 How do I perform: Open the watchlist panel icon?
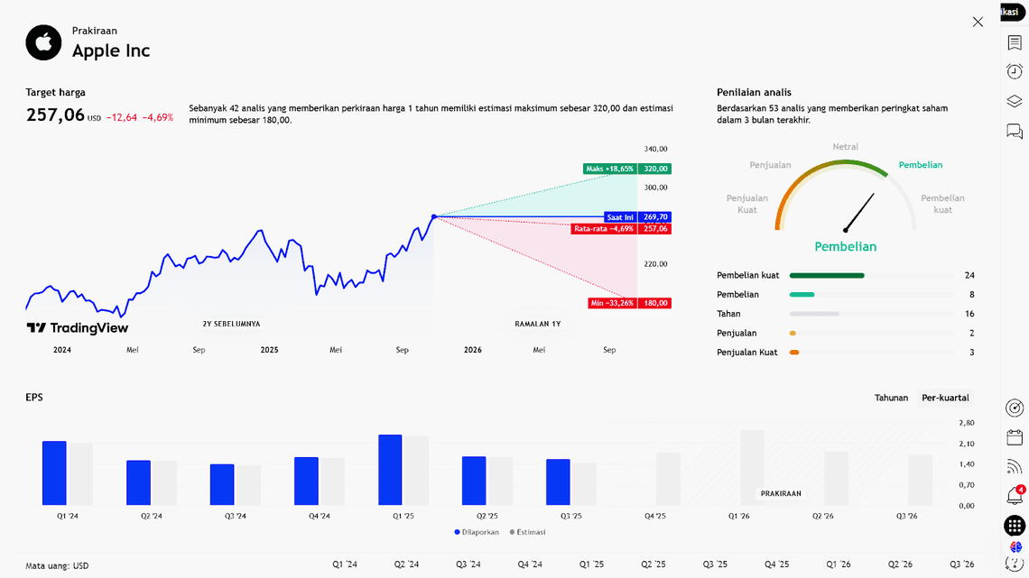tap(1015, 42)
